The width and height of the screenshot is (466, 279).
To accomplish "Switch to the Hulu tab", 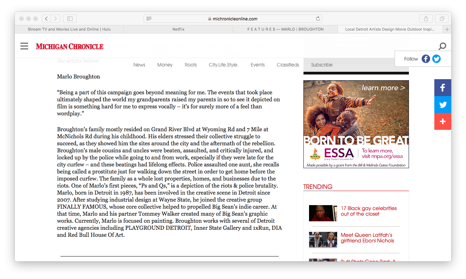I will click(69, 29).
